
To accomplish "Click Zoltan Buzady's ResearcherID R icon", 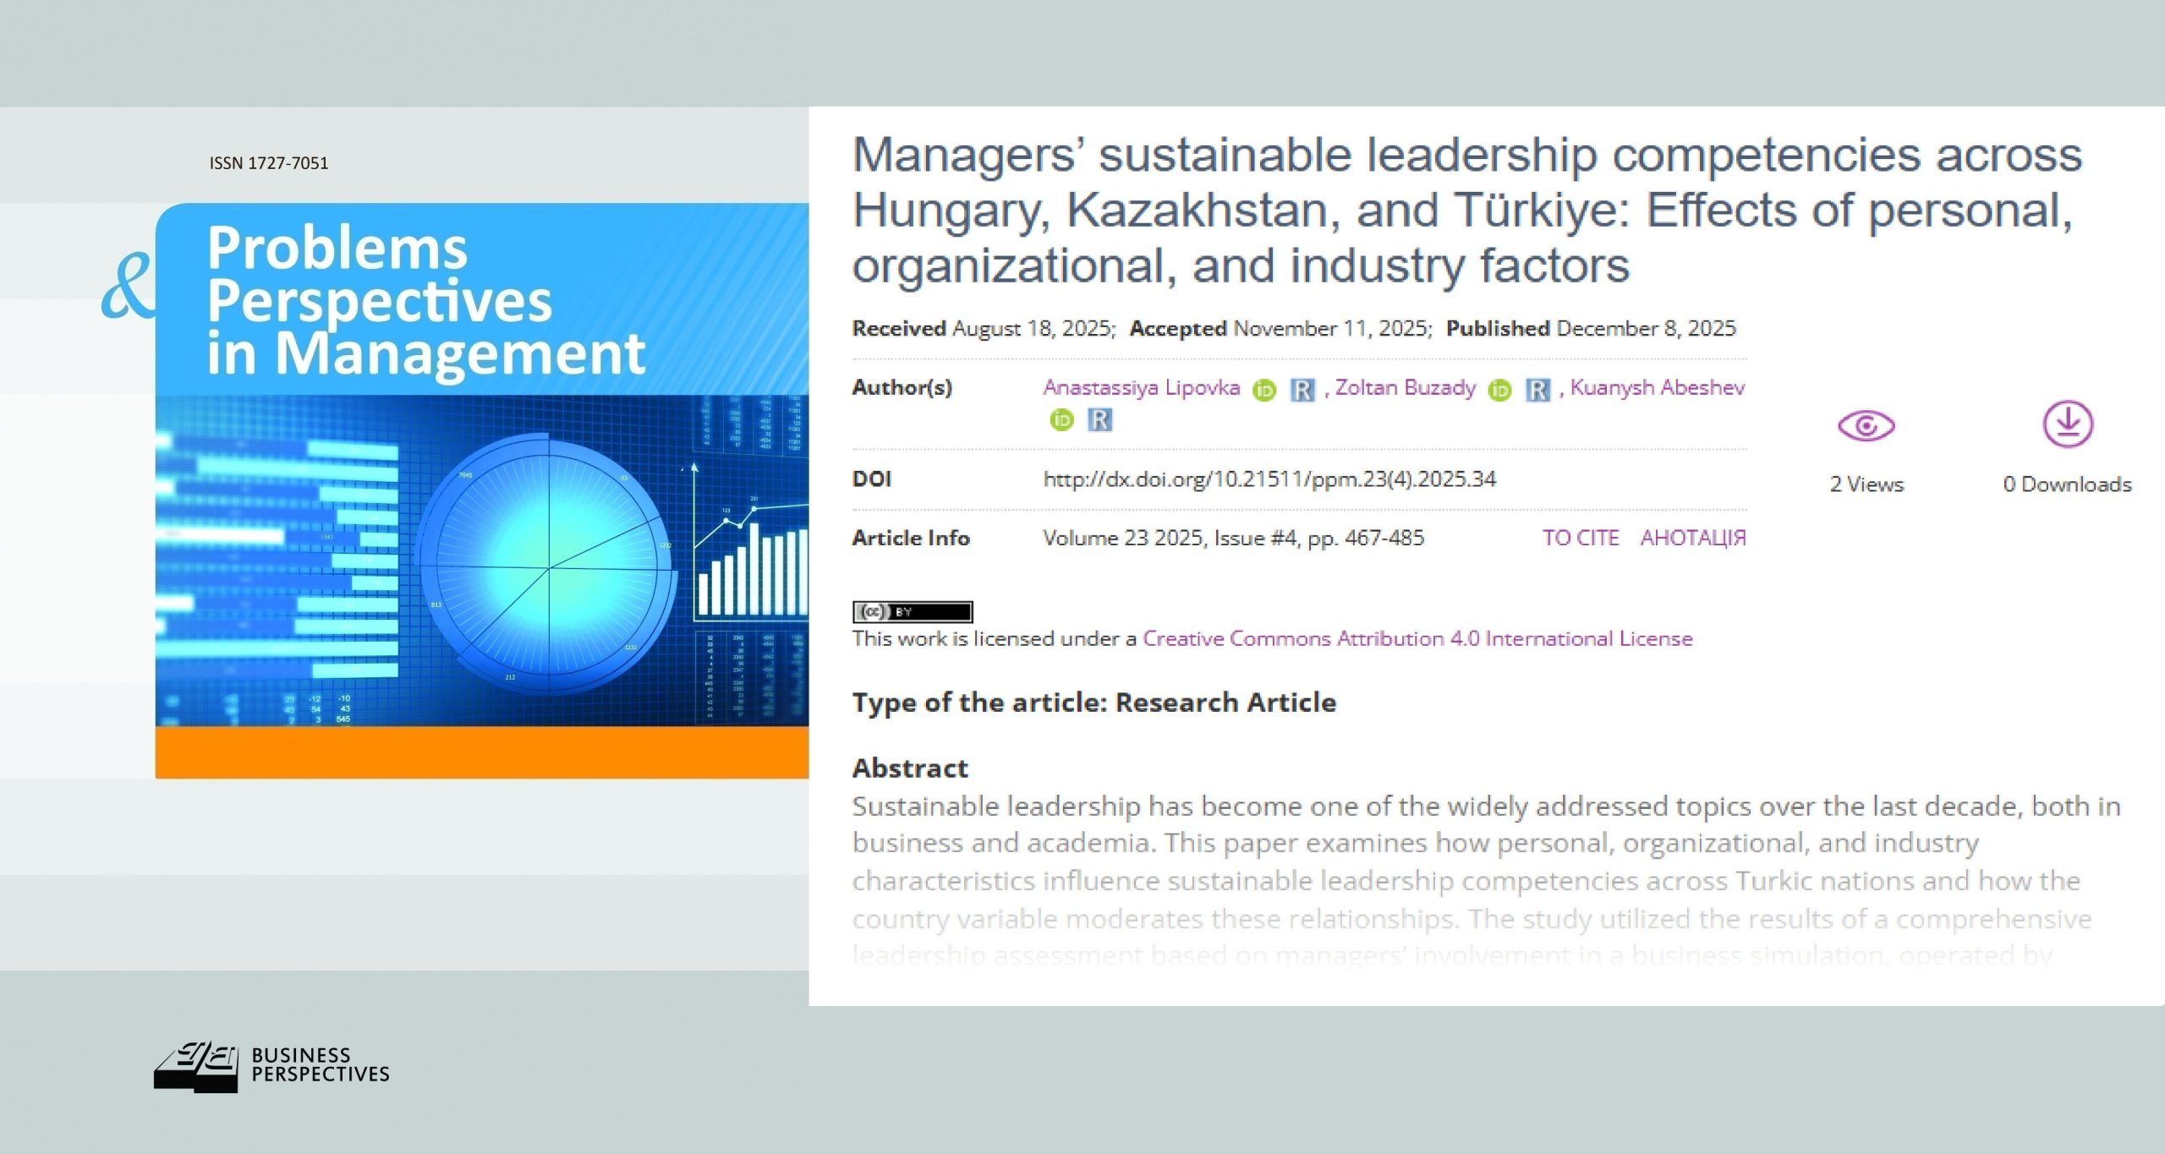I will click(1537, 390).
